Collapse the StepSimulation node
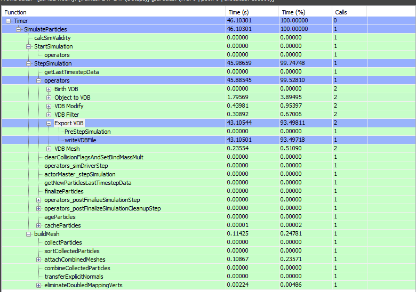 click(29, 63)
